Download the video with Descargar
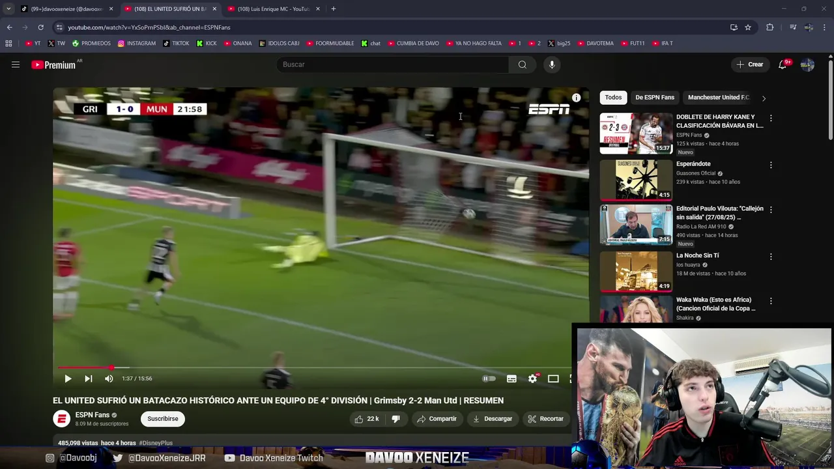Screen dimensions: 834x469 (x=493, y=419)
